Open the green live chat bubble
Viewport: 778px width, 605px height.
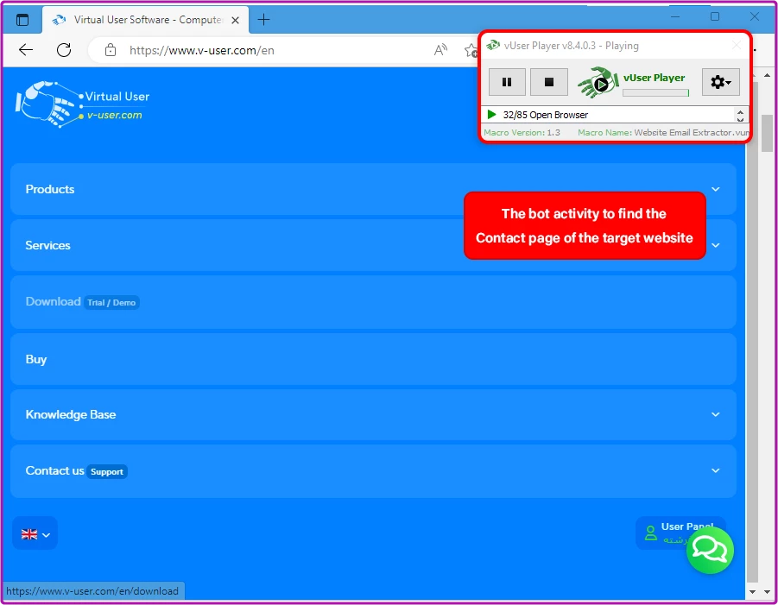click(x=710, y=550)
